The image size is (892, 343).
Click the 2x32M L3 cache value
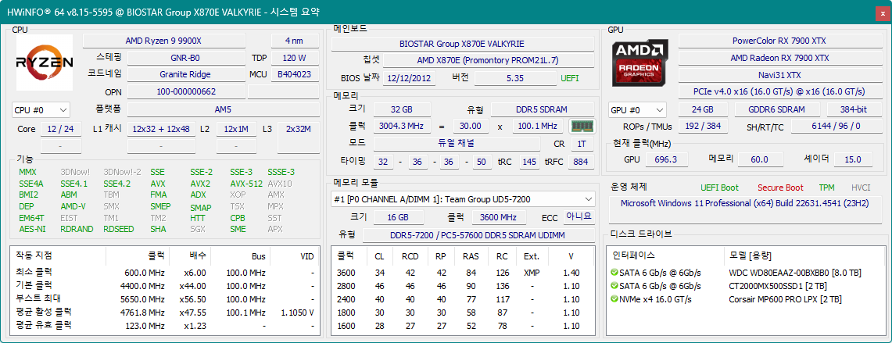(x=299, y=129)
